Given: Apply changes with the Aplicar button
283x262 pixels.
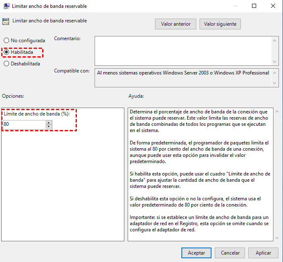Looking at the screenshot, I should (x=263, y=252).
